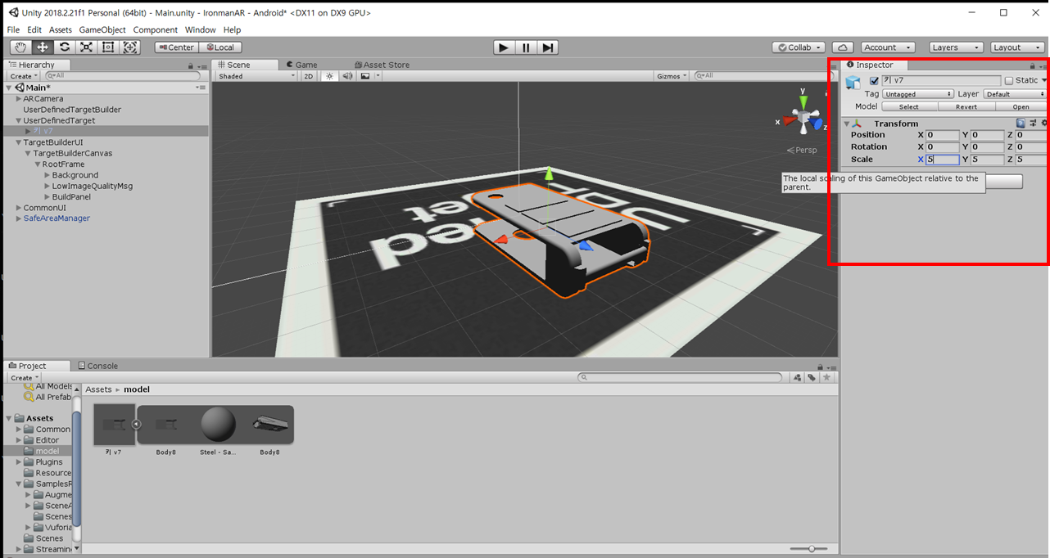Expand the CommonUI hierarchy item
The width and height of the screenshot is (1050, 558).
pyautogui.click(x=18, y=208)
